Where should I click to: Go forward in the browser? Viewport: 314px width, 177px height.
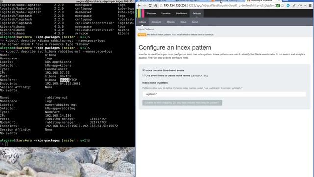144,5
